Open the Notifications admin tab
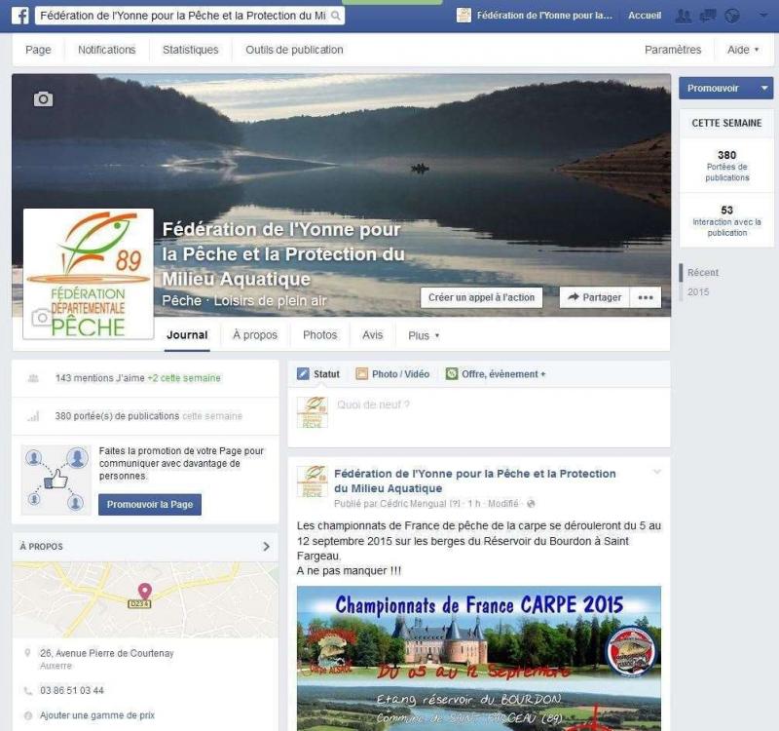Screen dimensions: 779x731 pyautogui.click(x=107, y=50)
